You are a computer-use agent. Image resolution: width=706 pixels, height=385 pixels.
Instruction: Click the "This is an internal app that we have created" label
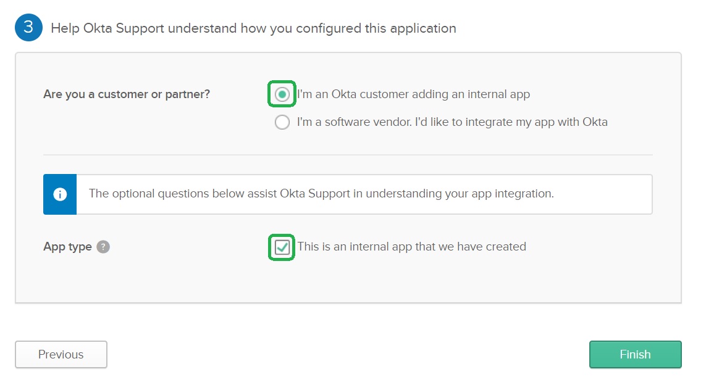[411, 247]
